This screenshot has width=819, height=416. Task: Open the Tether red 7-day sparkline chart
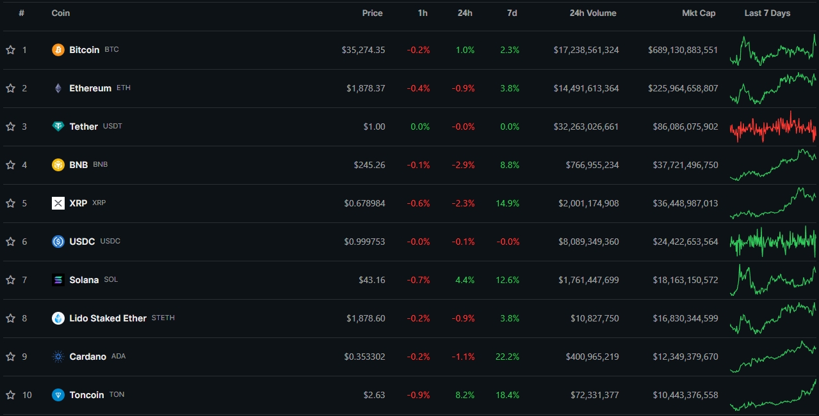[x=773, y=127]
